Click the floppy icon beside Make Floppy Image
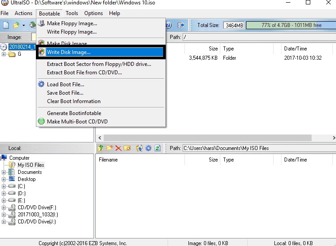The height and width of the screenshot is (246, 336). click(41, 23)
